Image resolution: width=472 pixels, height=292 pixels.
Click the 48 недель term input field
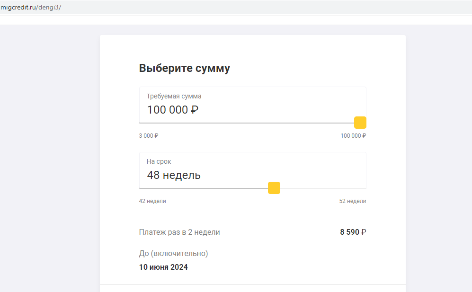point(252,170)
